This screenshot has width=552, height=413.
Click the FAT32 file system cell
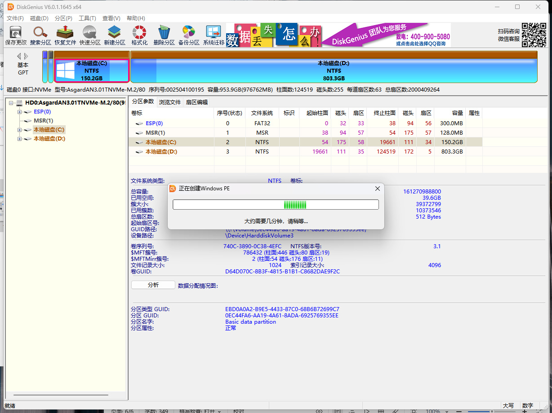(262, 123)
